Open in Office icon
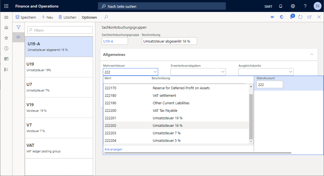This screenshot has width=324, height=176. 282,17
